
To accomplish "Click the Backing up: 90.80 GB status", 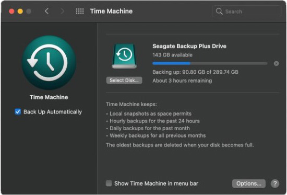I will 195,72.
